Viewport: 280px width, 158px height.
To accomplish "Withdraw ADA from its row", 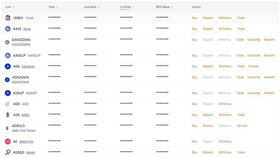I will [x=225, y=66].
